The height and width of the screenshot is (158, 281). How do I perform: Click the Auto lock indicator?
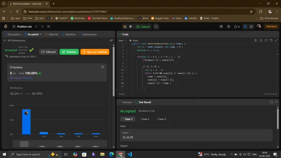pos(134,40)
